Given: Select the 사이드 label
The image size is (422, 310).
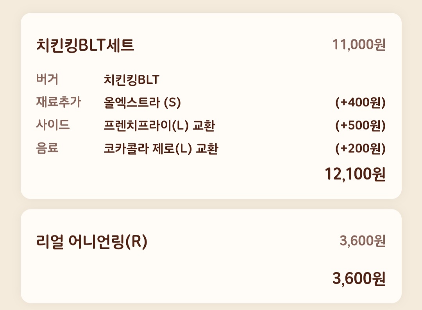Looking at the screenshot, I should 53,125.
